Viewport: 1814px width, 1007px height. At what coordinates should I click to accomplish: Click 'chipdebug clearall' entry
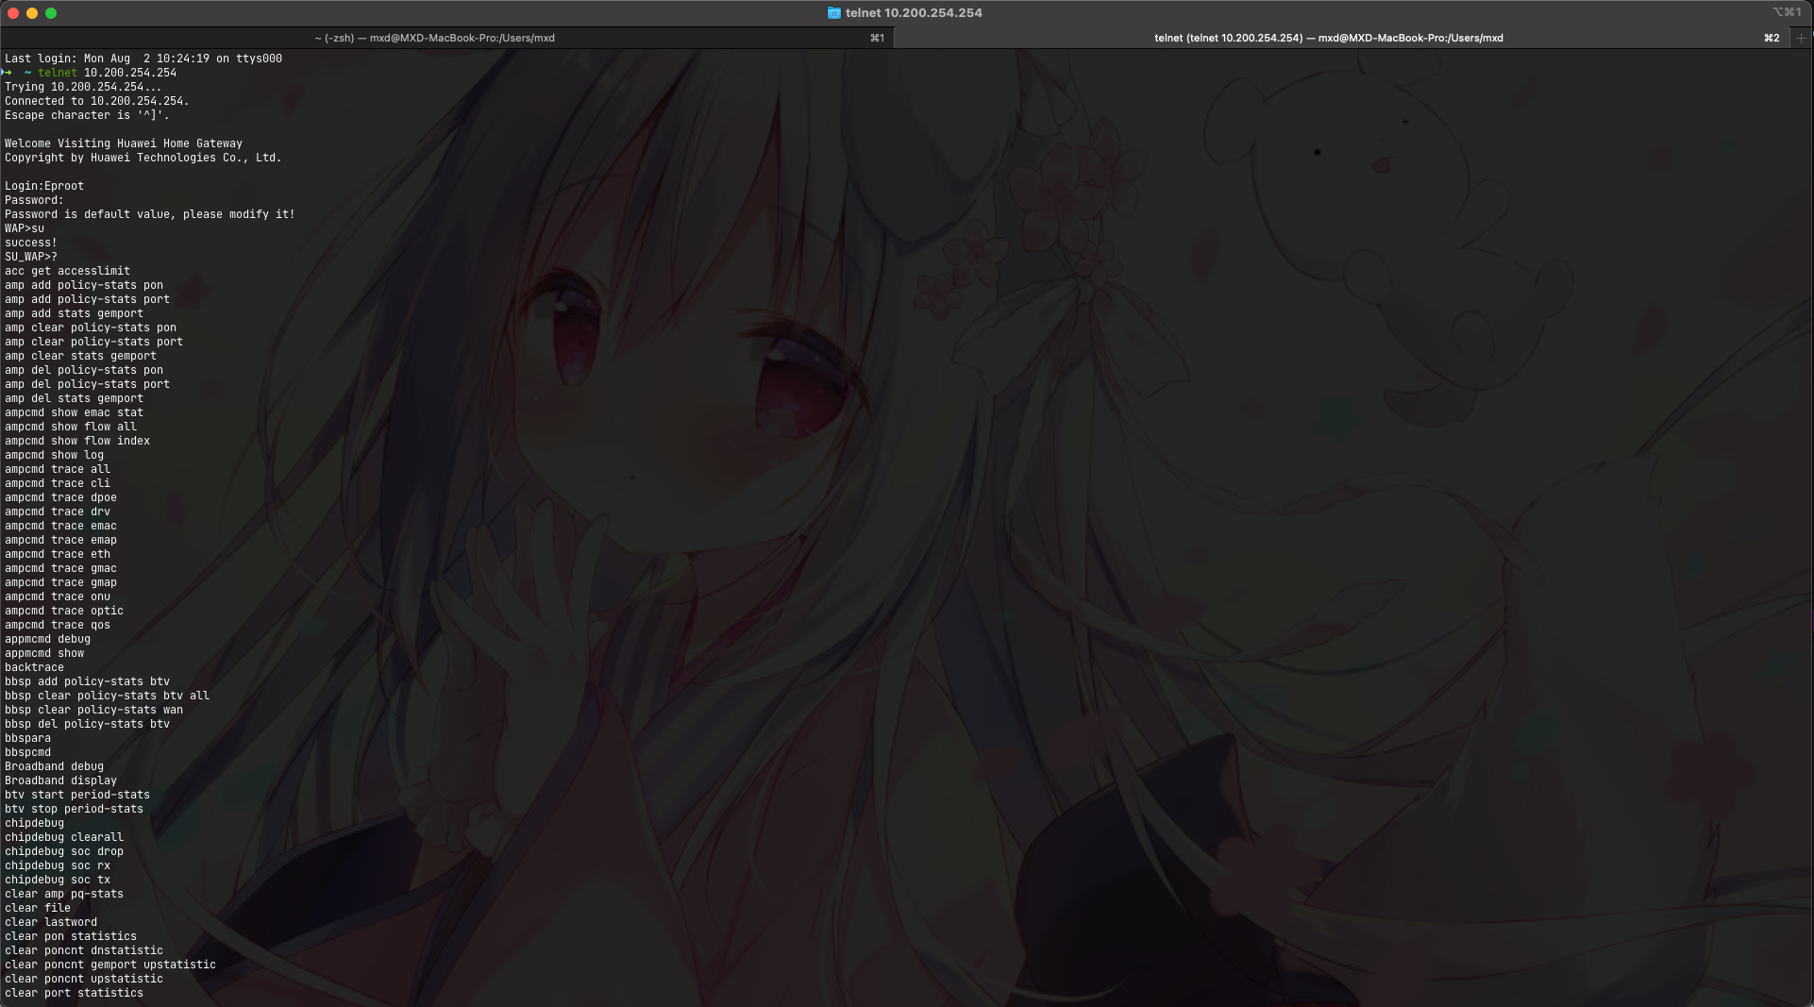point(64,837)
